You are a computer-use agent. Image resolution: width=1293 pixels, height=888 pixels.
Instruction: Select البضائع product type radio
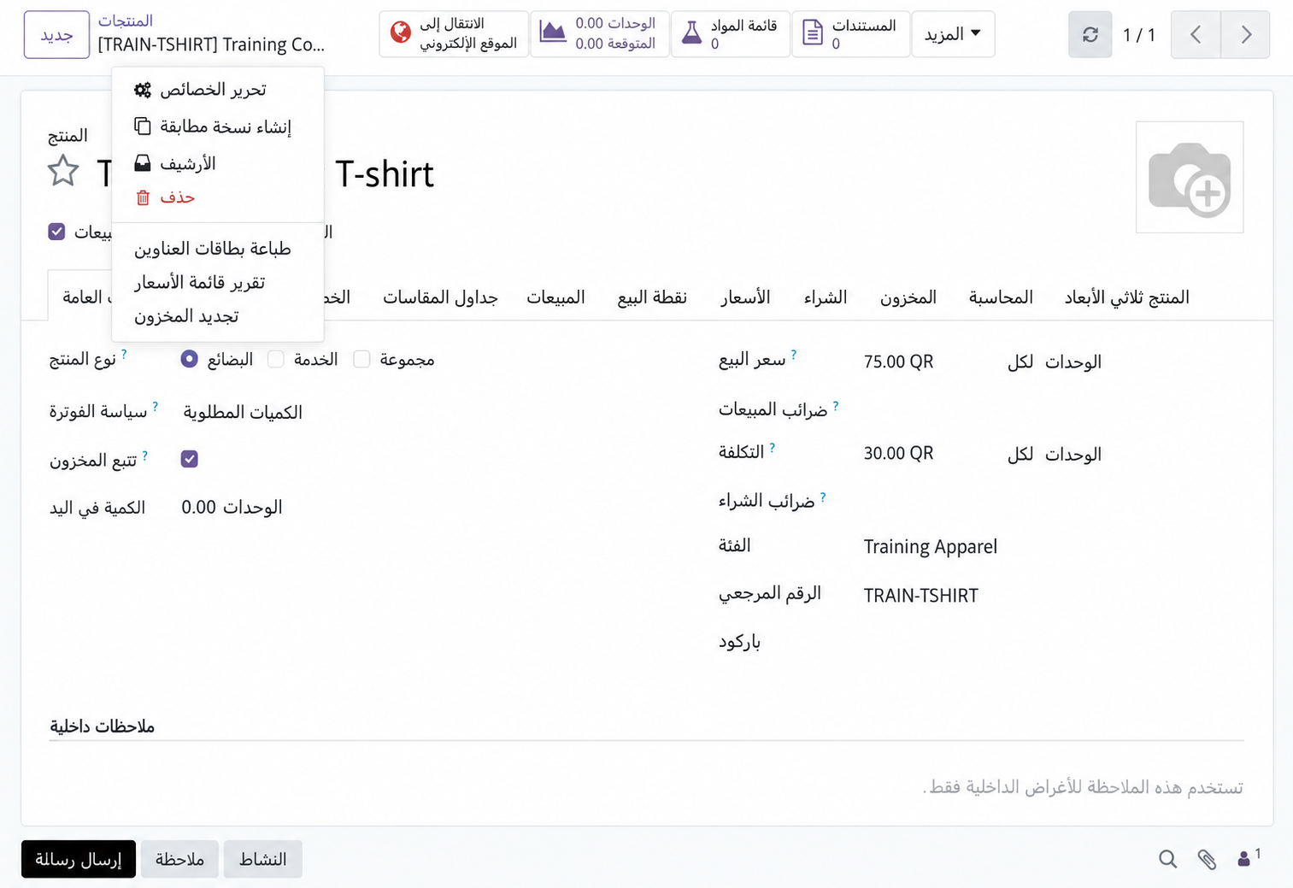pos(190,359)
